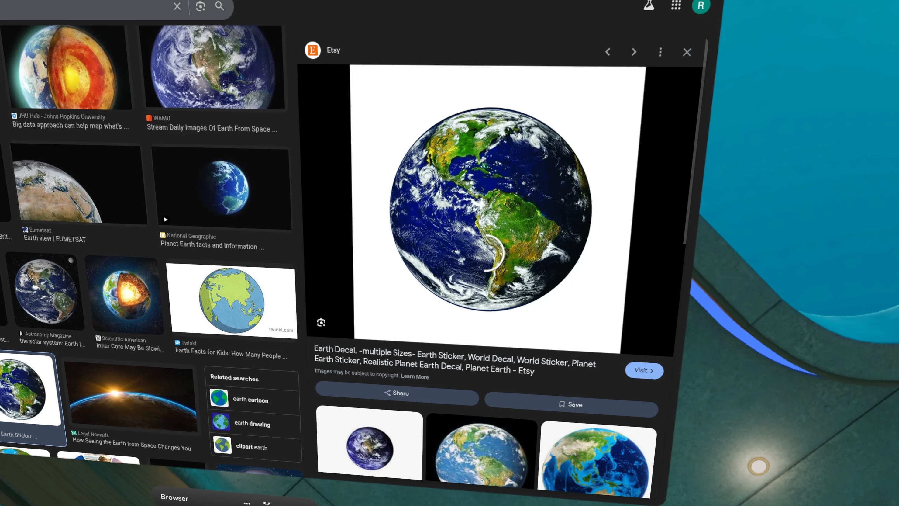Open the Learn More copyright link
Viewport: 899px width, 506px height.
click(x=415, y=376)
